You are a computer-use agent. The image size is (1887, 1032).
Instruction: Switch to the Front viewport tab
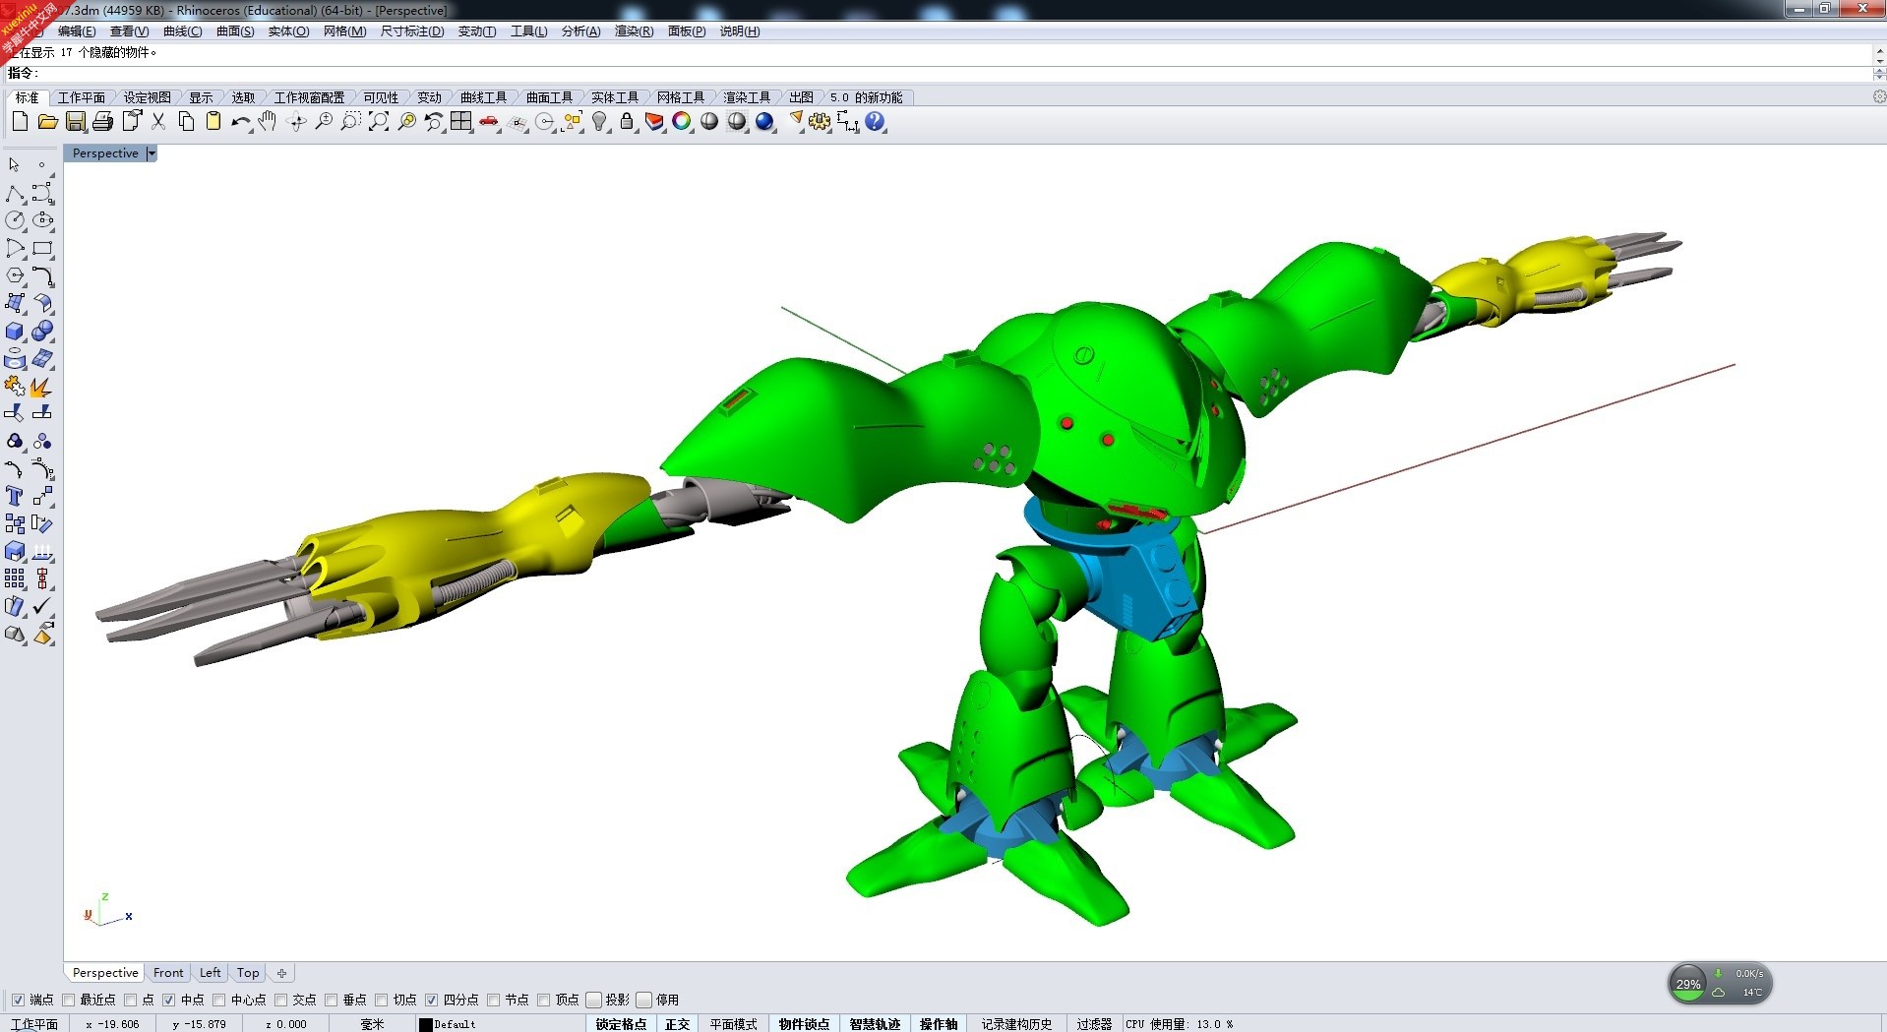(x=168, y=973)
